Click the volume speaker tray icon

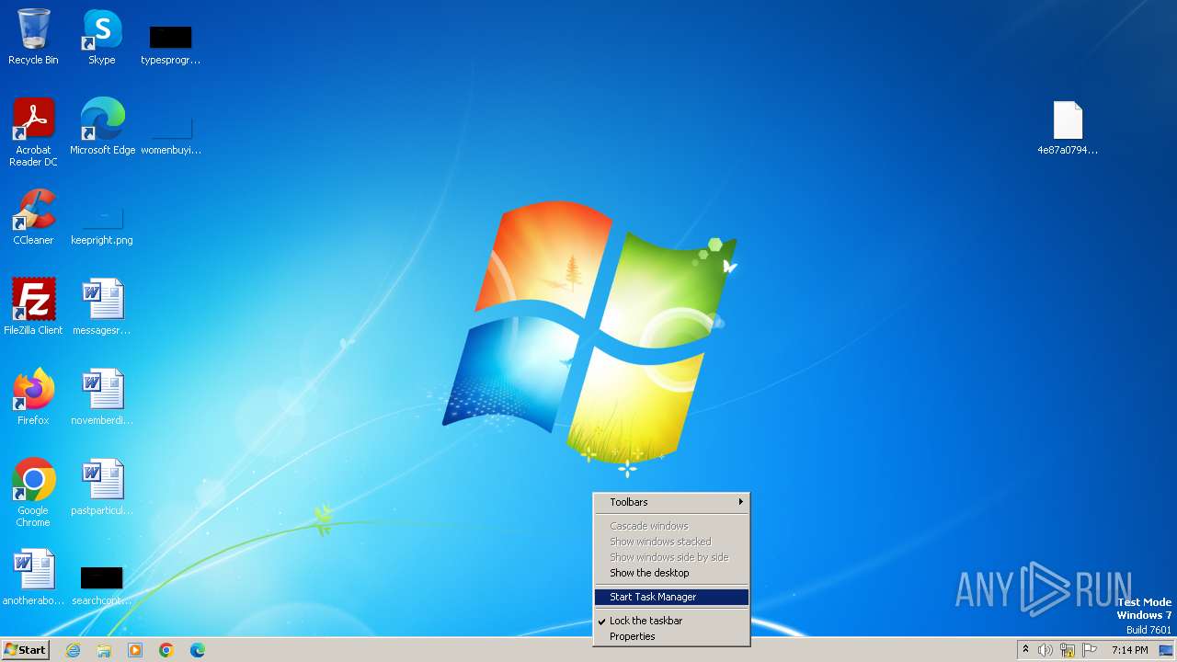1046,650
